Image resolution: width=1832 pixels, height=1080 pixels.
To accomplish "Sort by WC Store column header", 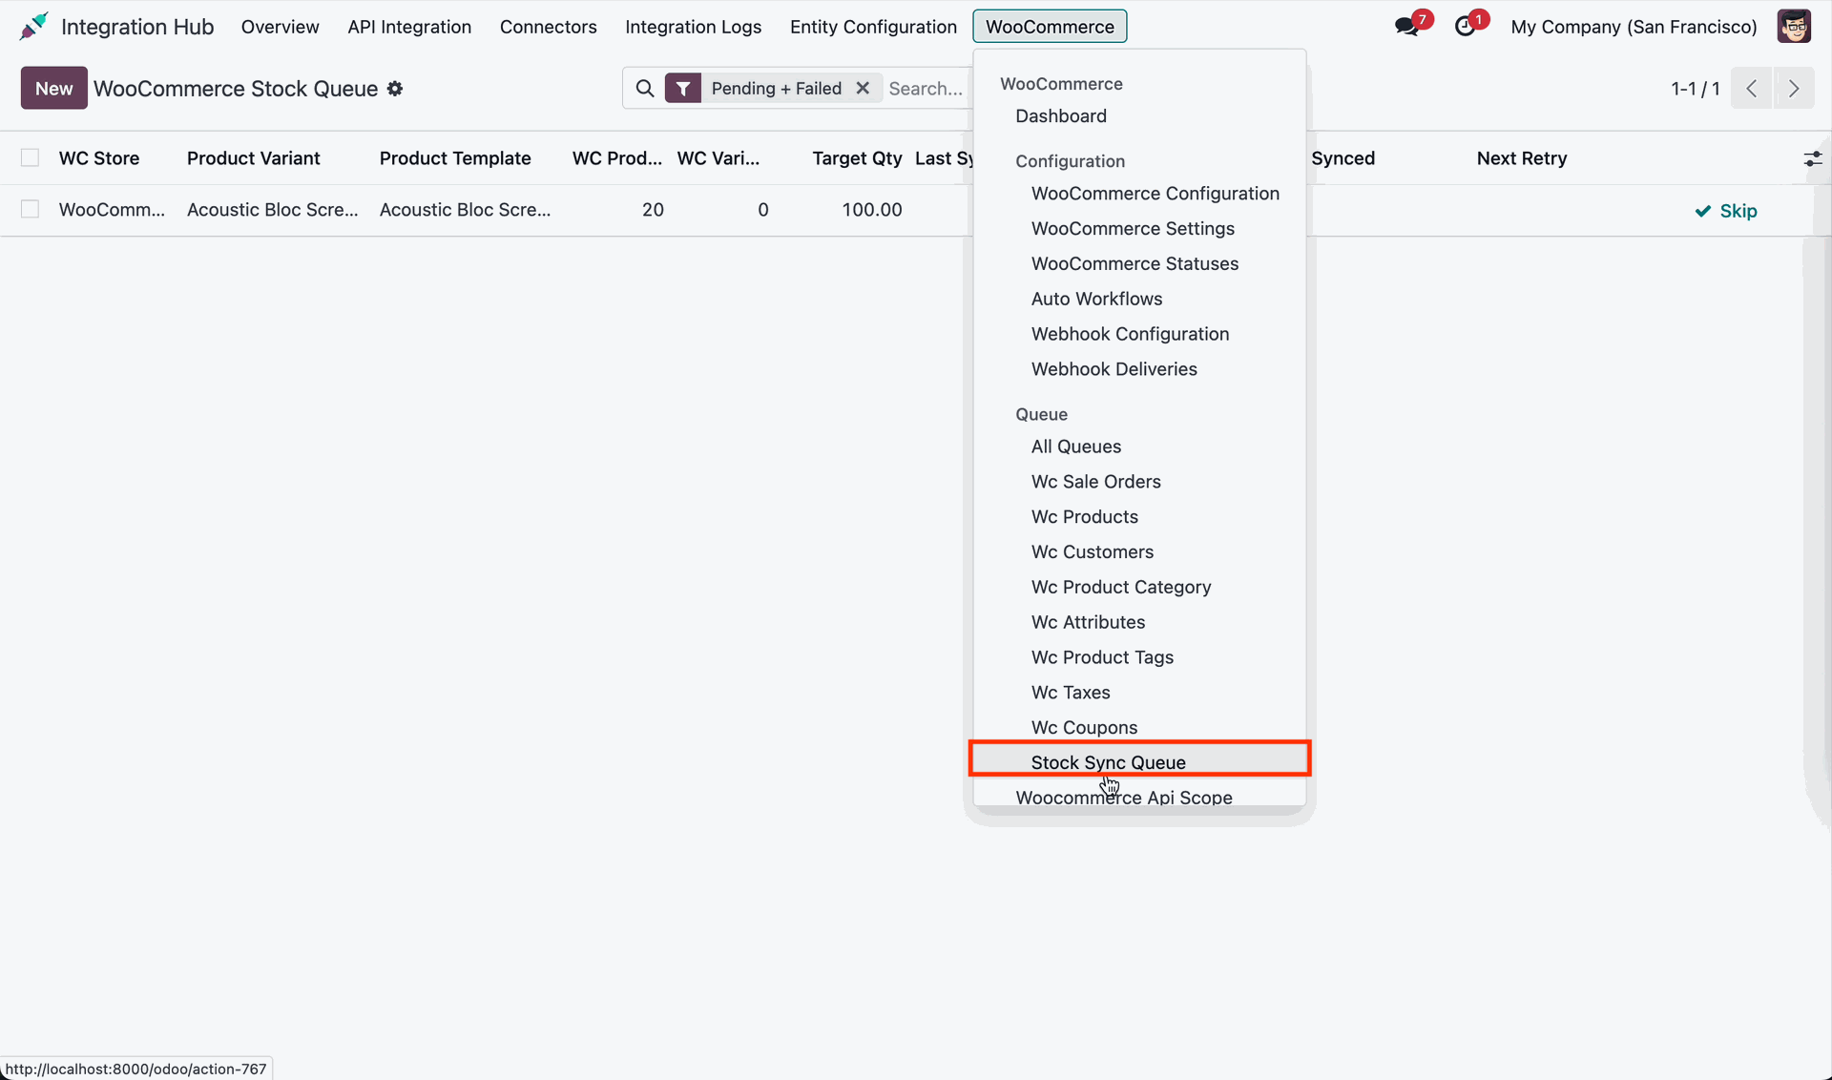I will (99, 158).
